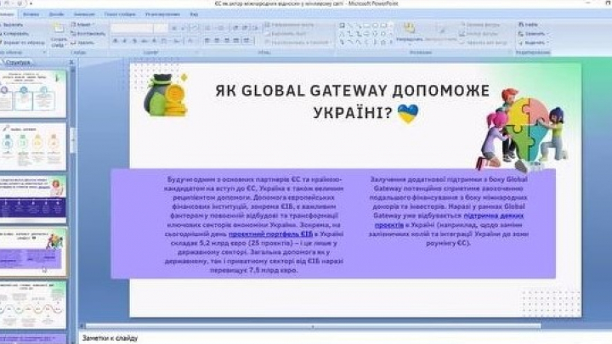
Task: Justify the paragraph text
Action: tap(235, 41)
